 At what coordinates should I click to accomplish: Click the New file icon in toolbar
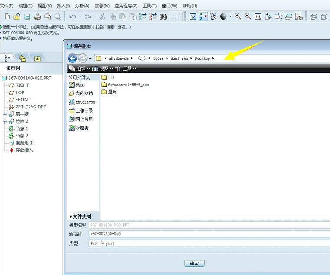pyautogui.click(x=7, y=16)
